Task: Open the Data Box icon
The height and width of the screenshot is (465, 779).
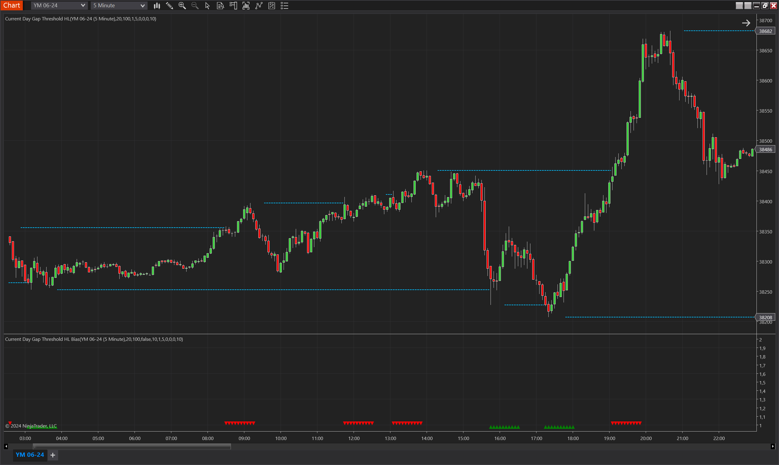Action: 220,6
